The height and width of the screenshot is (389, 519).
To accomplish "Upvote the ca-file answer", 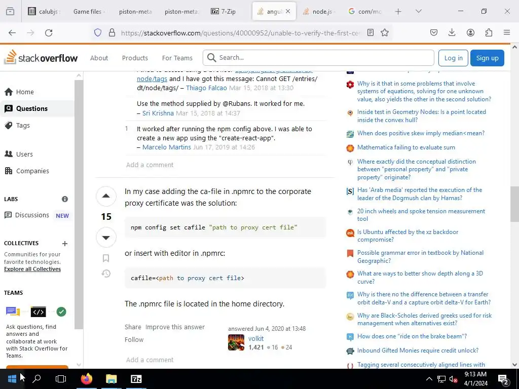I will pos(106,196).
